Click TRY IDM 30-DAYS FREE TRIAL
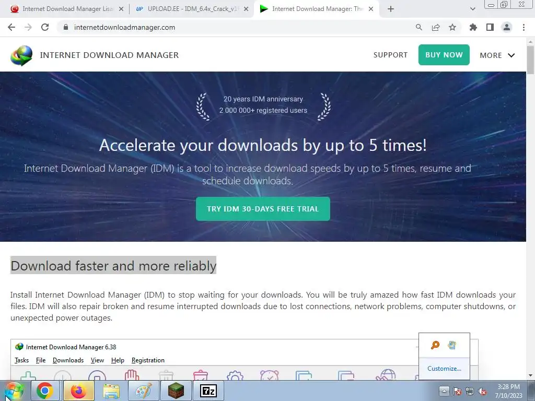Viewport: 535px width, 401px height. point(263,209)
